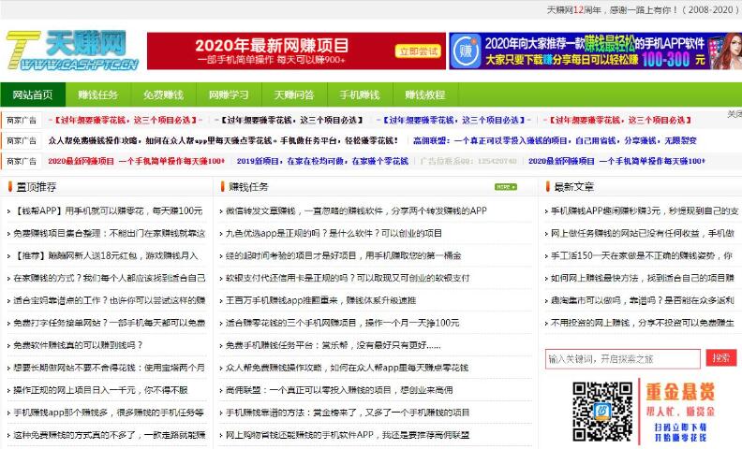Open 趣淘集市可以做吗 article
Image resolution: width=742 pixels, height=449 pixels.
[643, 300]
